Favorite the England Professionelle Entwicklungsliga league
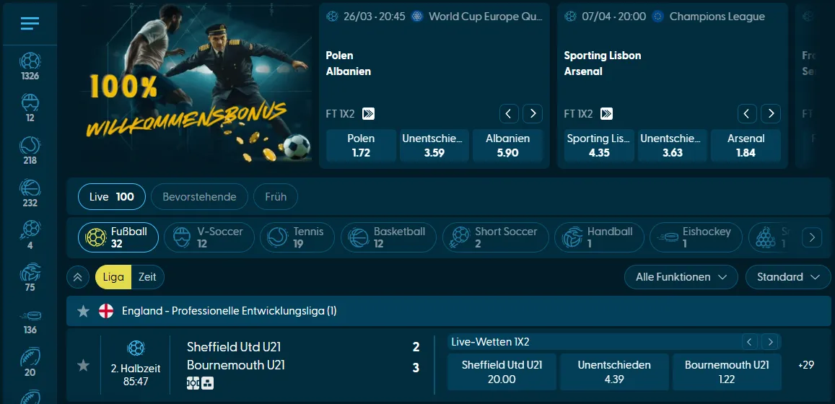 [x=83, y=311]
